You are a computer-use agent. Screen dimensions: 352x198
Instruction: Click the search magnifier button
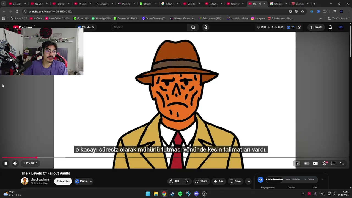pyautogui.click(x=193, y=27)
